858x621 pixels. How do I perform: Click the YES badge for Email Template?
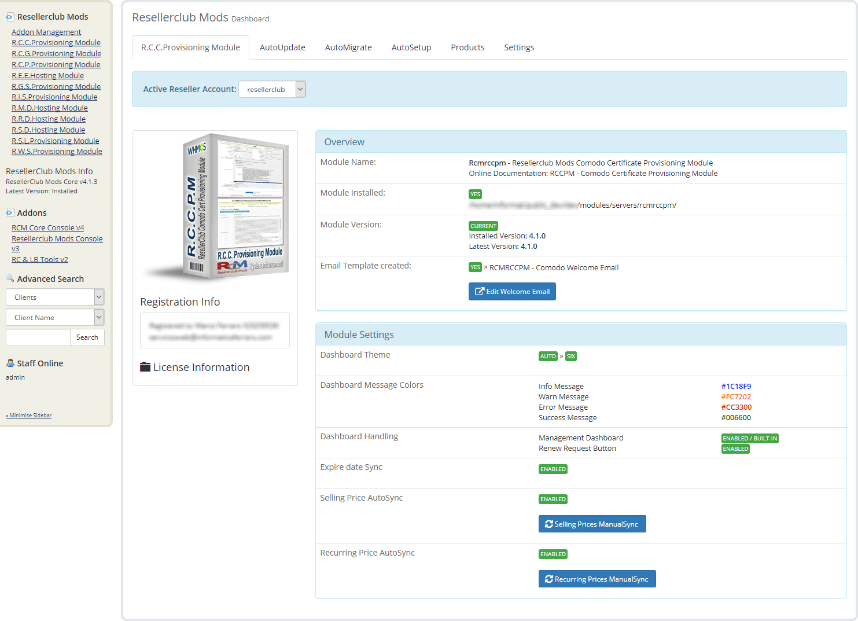(476, 267)
